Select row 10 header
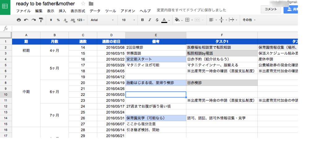Image resolution: width=317 pixels, height=157 pixels. [x=6, y=95]
